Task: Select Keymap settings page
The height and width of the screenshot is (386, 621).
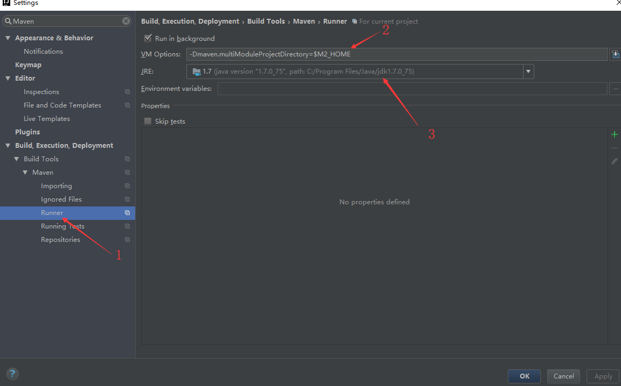Action: coord(28,65)
